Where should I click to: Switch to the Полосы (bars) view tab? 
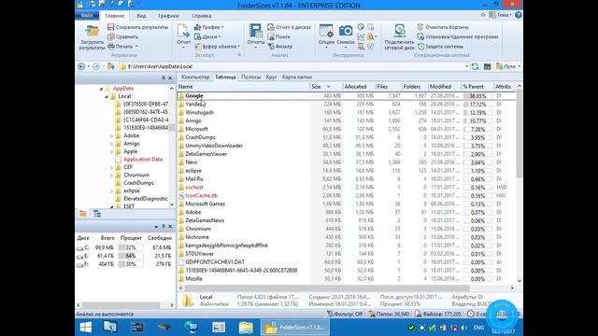pos(251,77)
